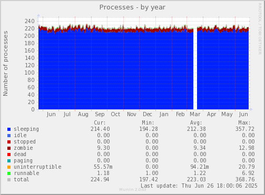Click runnable average value 1.22
Image resolution: width=265 pixels, height=195 pixels.
(x=200, y=173)
